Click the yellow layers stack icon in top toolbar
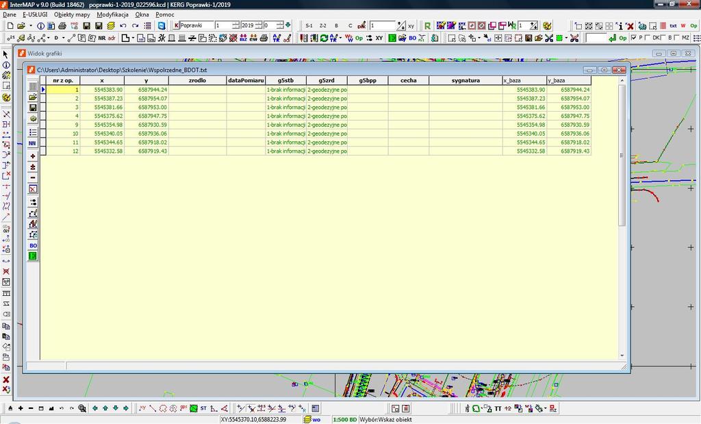Viewport: 701px width, 424px height. [110, 26]
